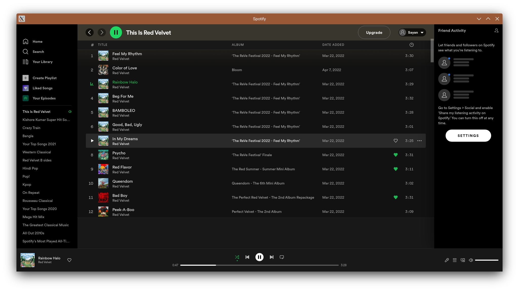The image size is (519, 291).
Task: Seek within song progress bar
Action: click(x=259, y=265)
